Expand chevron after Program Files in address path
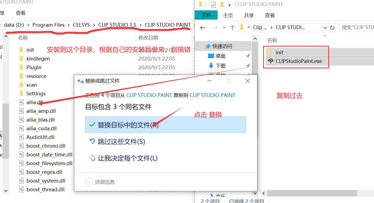The width and height of the screenshot is (374, 203). pyautogui.click(x=69, y=25)
